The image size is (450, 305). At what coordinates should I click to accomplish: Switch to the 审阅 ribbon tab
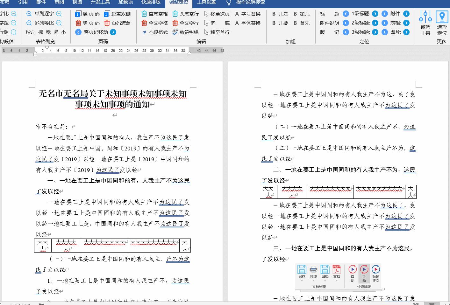click(59, 2)
